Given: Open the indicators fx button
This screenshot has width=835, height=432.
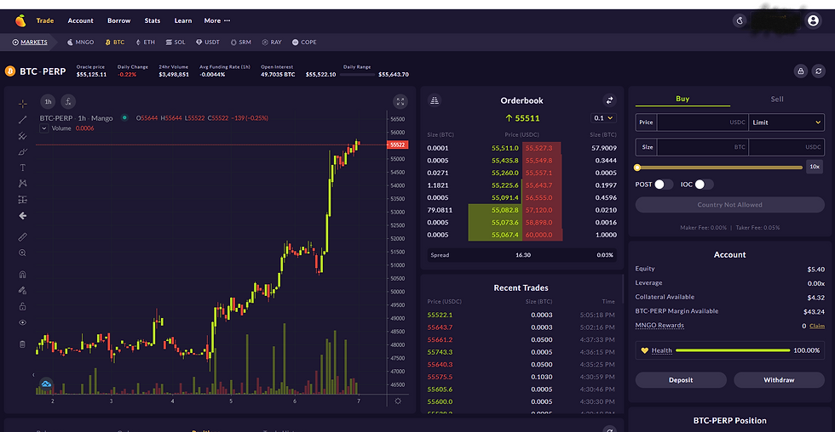Looking at the screenshot, I should pyautogui.click(x=68, y=101).
